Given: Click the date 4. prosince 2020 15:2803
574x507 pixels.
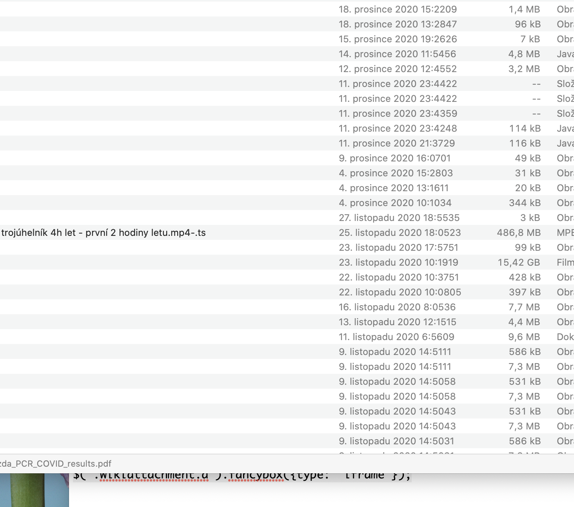Looking at the screenshot, I should [396, 173].
